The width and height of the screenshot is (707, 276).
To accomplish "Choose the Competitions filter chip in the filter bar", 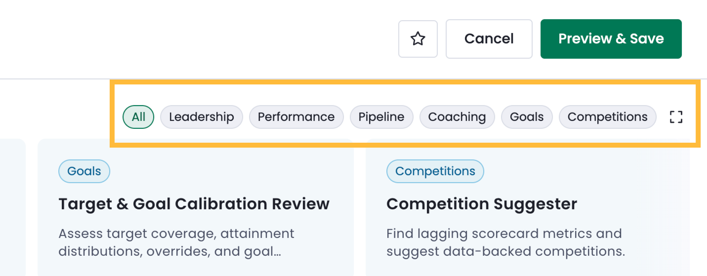I will (x=608, y=117).
